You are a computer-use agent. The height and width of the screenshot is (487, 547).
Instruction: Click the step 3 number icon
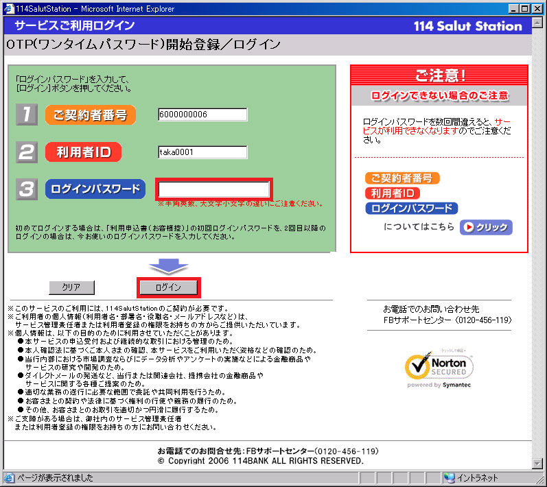click(x=26, y=190)
